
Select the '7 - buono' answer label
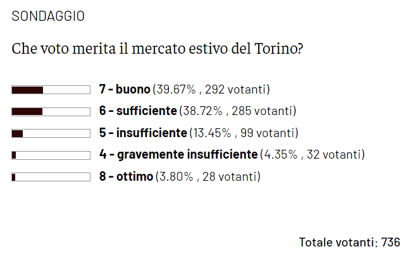tap(125, 90)
